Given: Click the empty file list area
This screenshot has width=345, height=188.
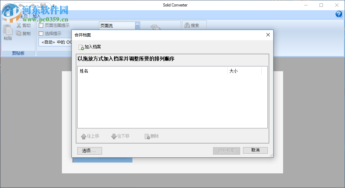Looking at the screenshot, I should coord(172,101).
